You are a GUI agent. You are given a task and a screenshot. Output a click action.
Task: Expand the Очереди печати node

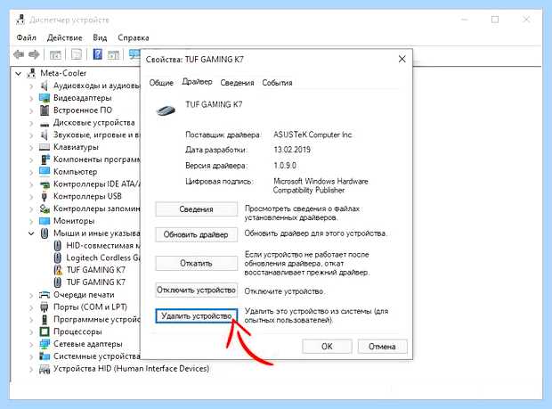(31, 295)
